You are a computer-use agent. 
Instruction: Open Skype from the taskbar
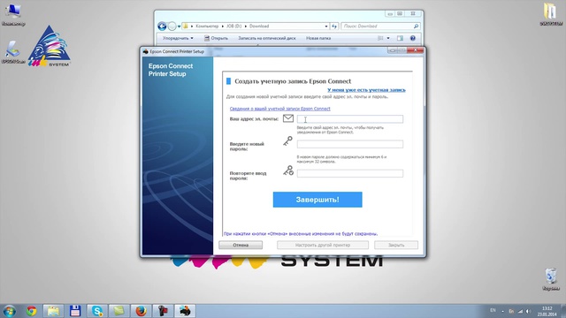pyautogui.click(x=96, y=311)
